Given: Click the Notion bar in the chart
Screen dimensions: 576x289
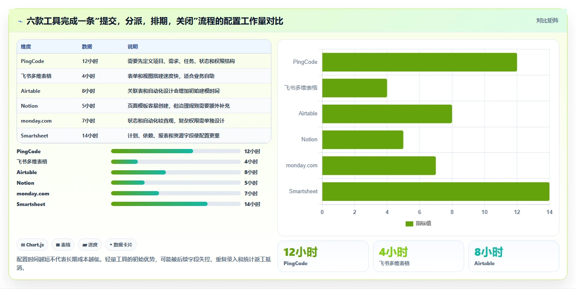Looking at the screenshot, I should click(362, 140).
